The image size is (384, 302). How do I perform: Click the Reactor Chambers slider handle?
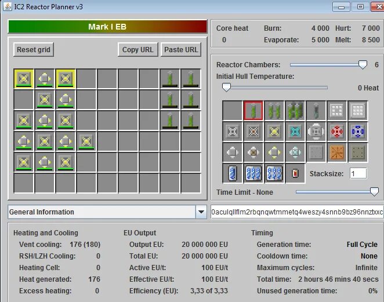pyautogui.click(x=363, y=64)
